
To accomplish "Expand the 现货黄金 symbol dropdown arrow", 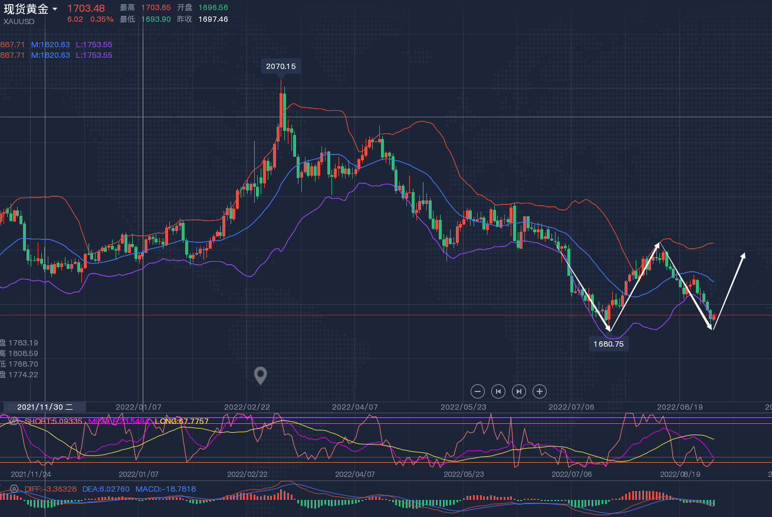I will pyautogui.click(x=55, y=9).
